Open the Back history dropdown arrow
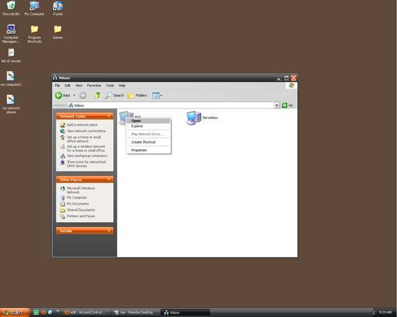Viewport: 397px width, 317px height. point(74,95)
